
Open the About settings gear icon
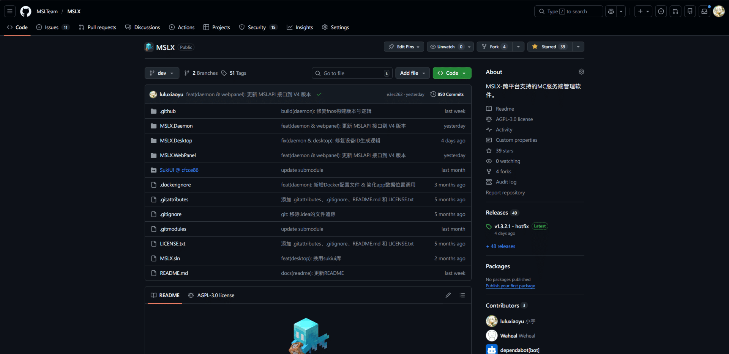[581, 72]
